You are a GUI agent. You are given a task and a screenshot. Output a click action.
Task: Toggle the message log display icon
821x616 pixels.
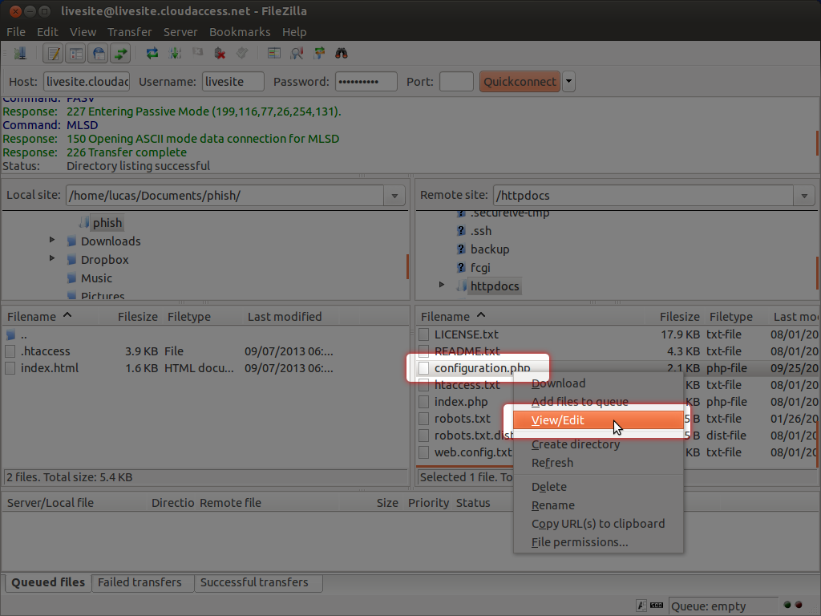tap(54, 54)
